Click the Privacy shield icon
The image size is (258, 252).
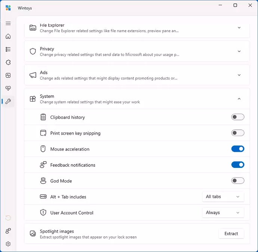point(33,51)
